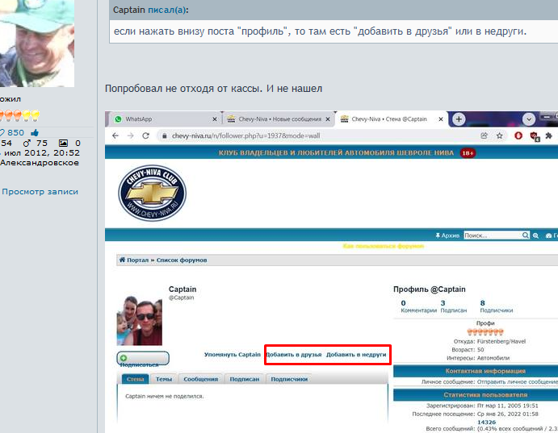
Task: Bookmark the page with the star icon
Action: click(500, 135)
